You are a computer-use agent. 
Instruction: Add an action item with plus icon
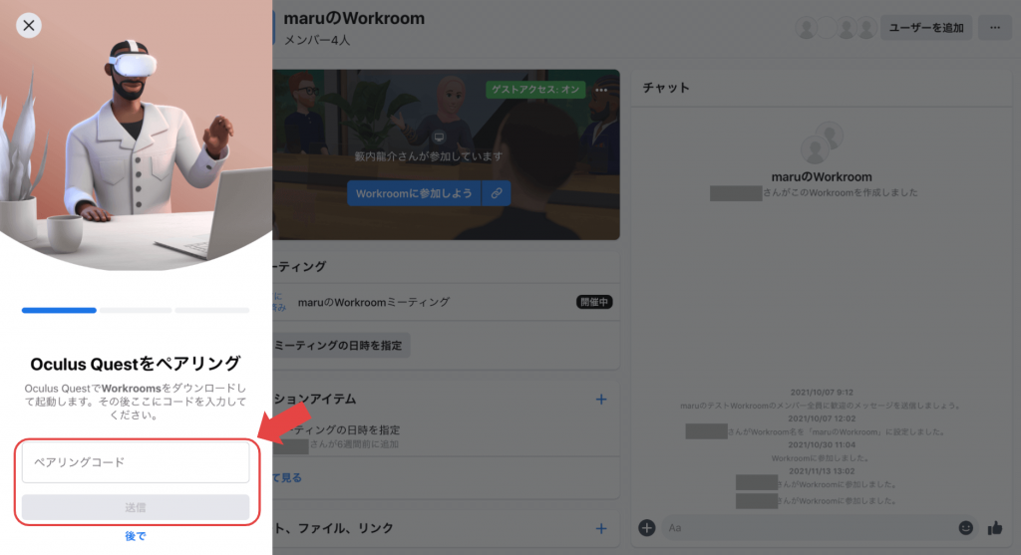601,399
